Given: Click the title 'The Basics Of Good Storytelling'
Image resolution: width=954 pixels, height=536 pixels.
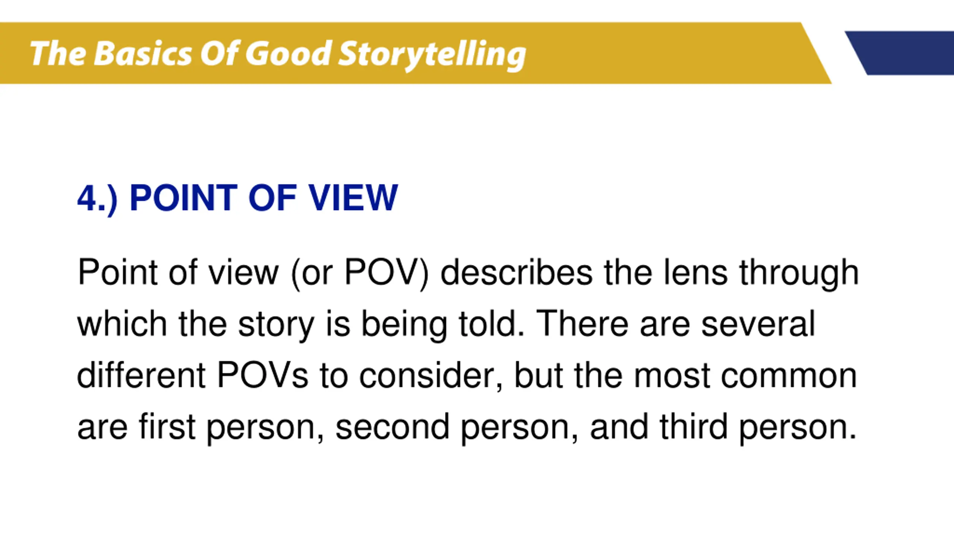Looking at the screenshot, I should 278,55.
